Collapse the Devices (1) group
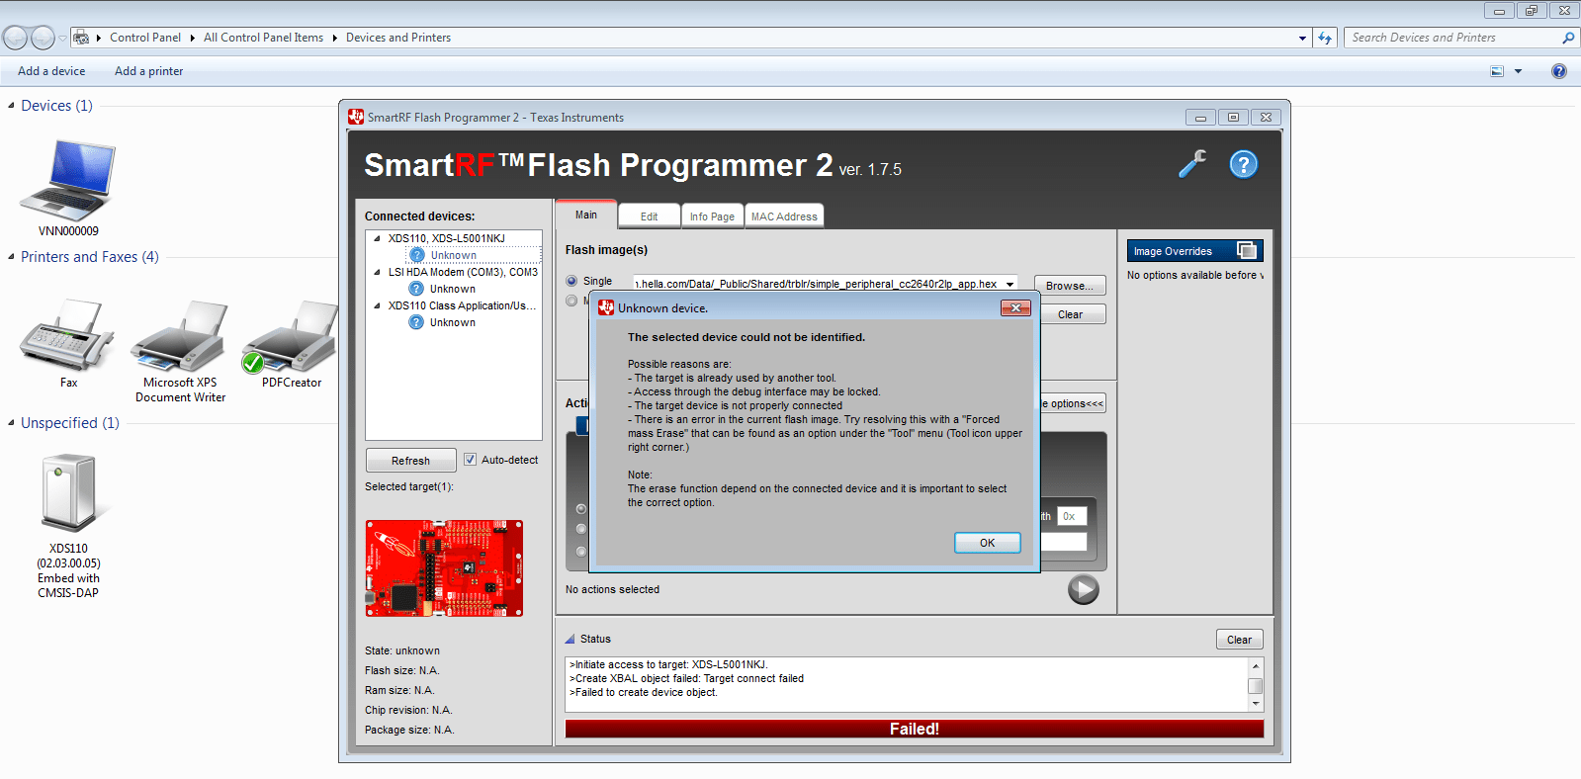Viewport: 1581px width, 779px height. point(11,106)
